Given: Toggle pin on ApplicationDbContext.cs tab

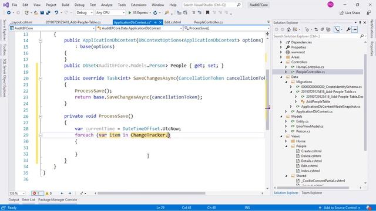Looking at the screenshot, I should coord(155,22).
